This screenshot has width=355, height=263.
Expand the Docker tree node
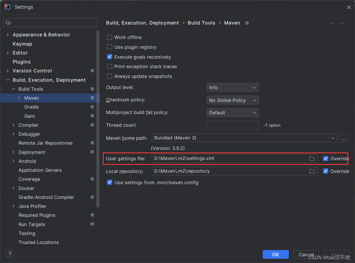[14, 188]
